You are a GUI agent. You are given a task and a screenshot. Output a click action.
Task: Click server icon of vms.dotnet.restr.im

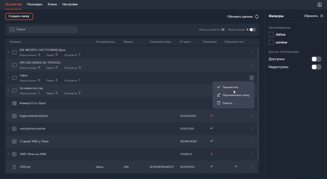(x=14, y=129)
